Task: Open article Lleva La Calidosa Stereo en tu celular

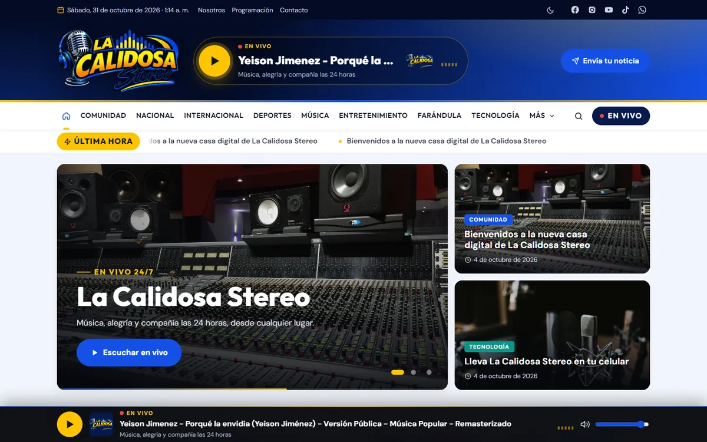Action: [546, 361]
